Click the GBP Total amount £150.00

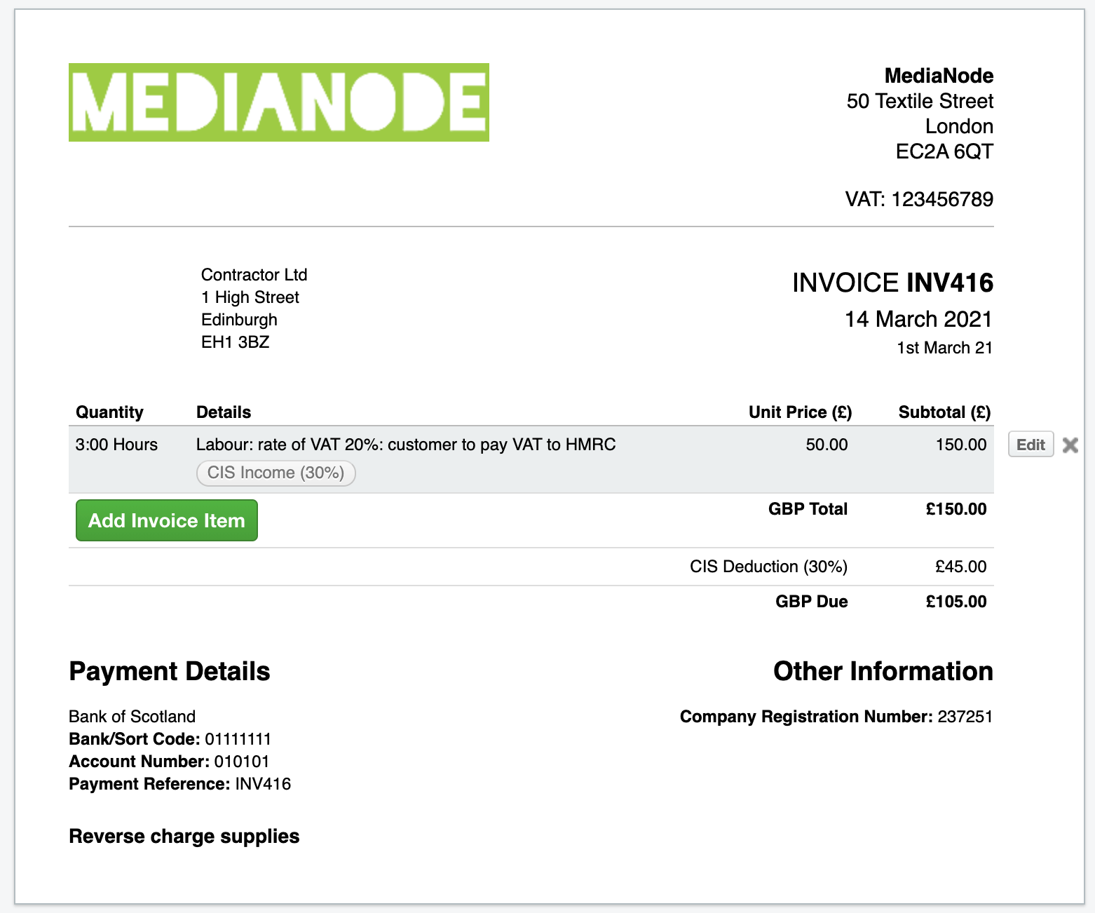coord(955,509)
